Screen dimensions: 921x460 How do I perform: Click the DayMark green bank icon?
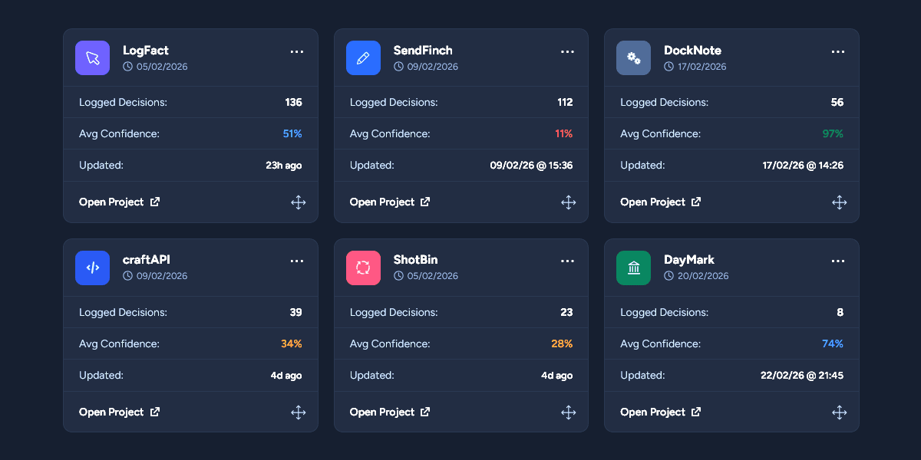tap(633, 268)
